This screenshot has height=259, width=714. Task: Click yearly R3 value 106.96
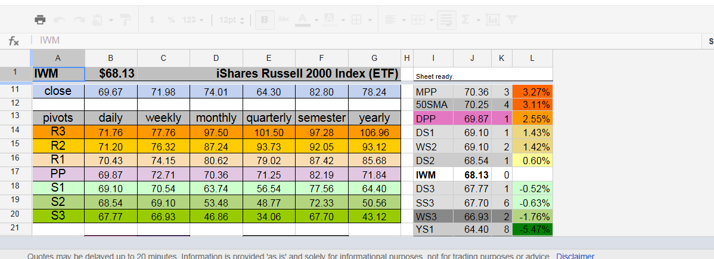pos(374,132)
